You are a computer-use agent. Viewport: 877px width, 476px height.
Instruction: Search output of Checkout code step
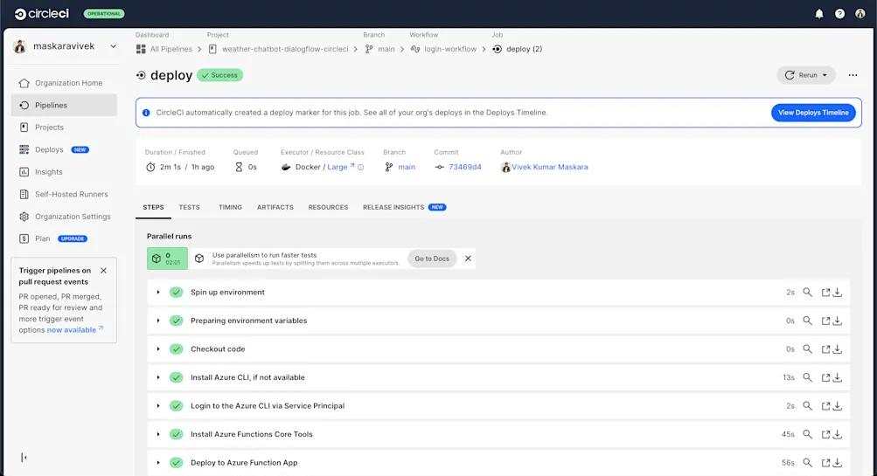click(808, 349)
